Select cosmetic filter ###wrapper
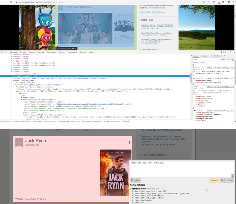This screenshot has height=204, width=236. (x=138, y=202)
